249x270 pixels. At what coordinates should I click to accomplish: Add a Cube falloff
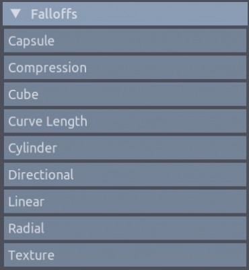tap(125, 94)
